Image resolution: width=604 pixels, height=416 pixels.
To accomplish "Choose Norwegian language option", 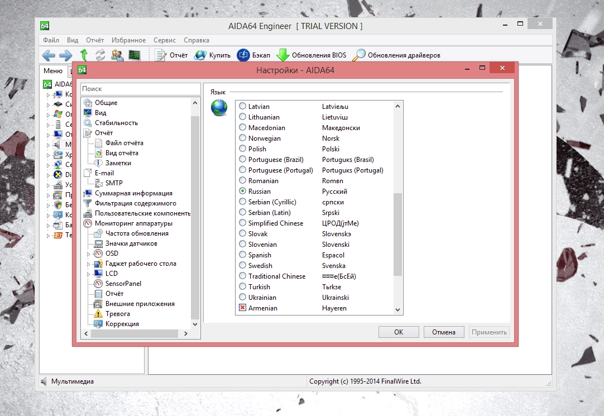I will (x=242, y=138).
